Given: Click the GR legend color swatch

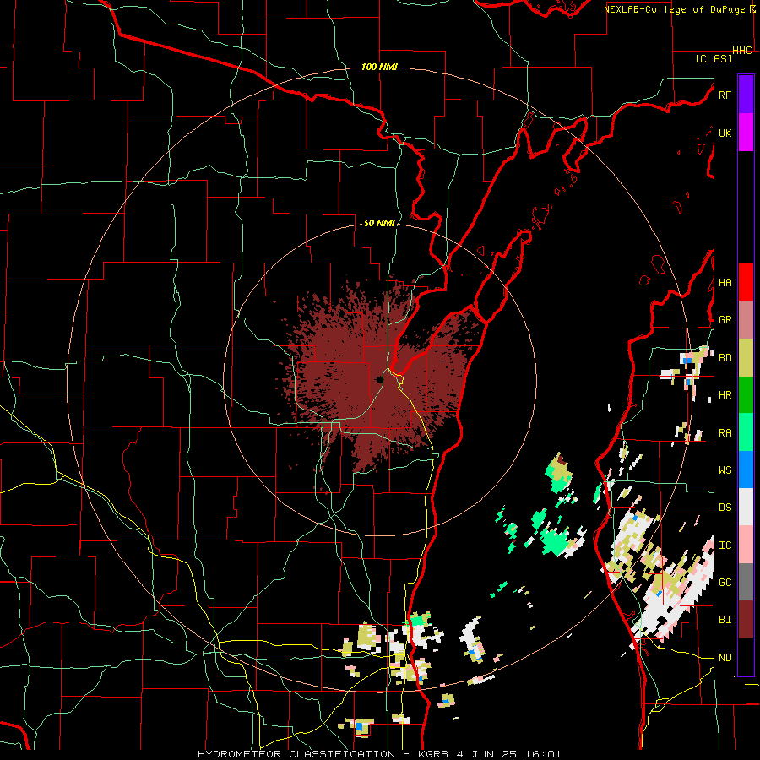Looking at the screenshot, I should [x=746, y=319].
